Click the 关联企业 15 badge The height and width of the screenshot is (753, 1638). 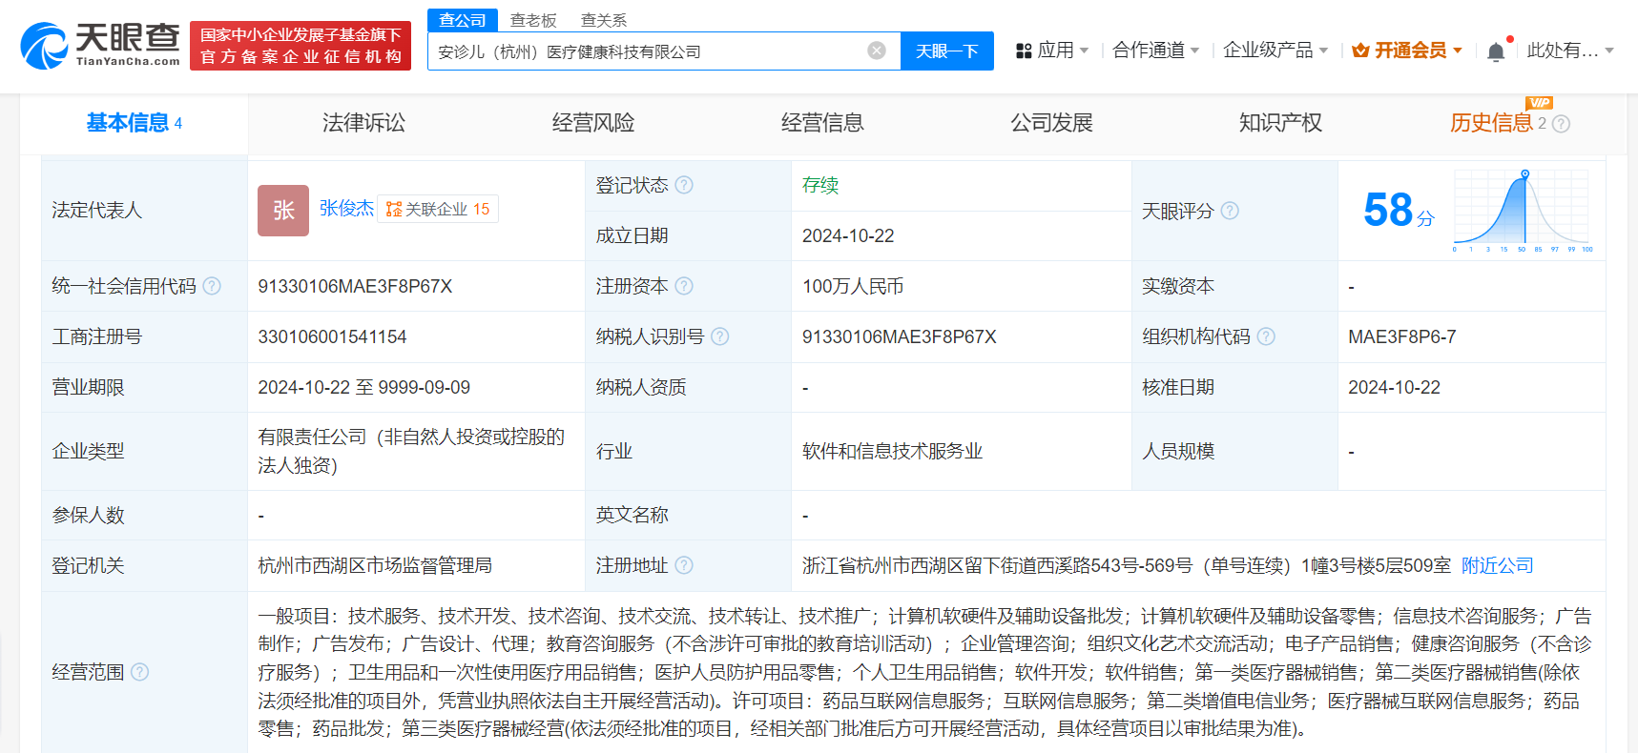438,209
